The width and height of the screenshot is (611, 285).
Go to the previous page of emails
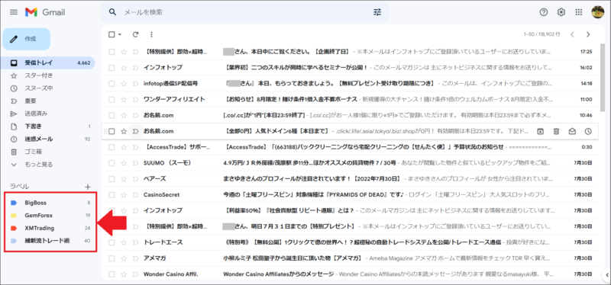coord(572,34)
